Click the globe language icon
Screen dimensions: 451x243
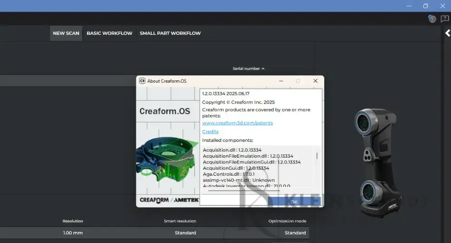(x=432, y=19)
